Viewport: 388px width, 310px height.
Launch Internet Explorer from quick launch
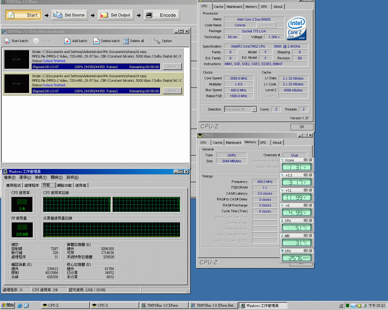[x=20, y=305]
